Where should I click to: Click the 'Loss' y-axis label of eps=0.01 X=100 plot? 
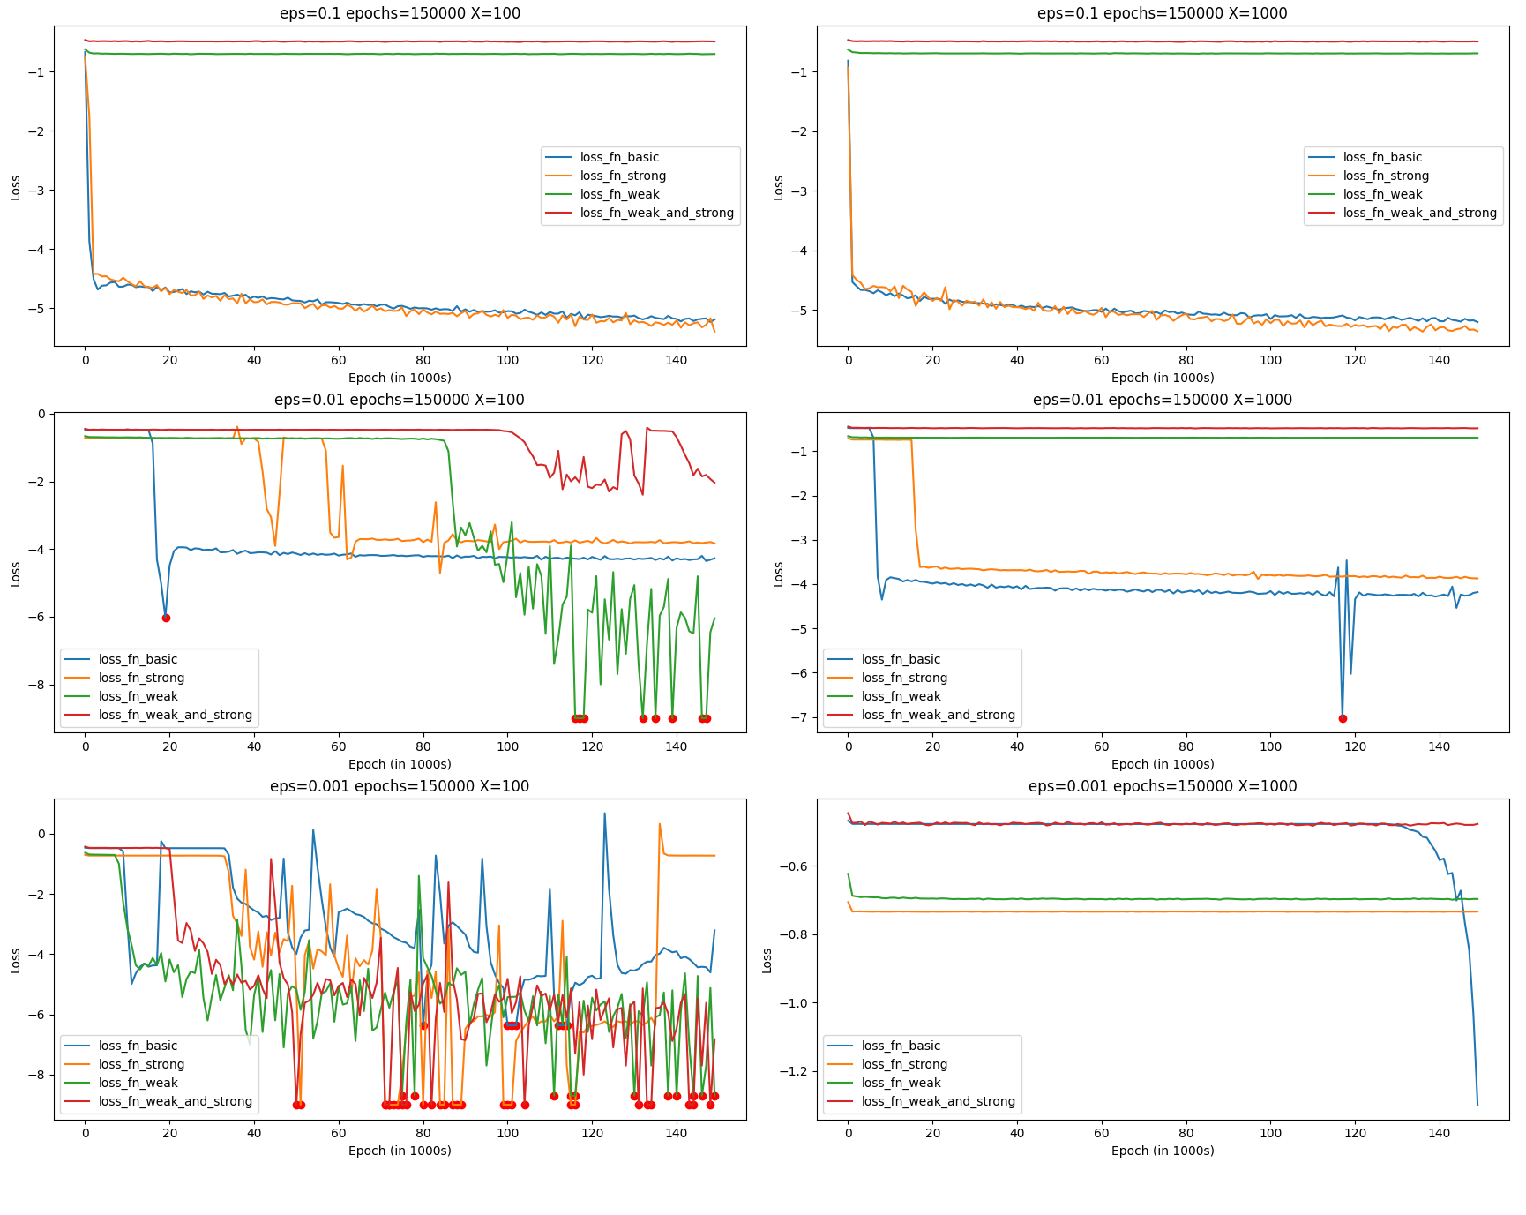pos(15,574)
